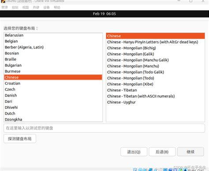The width and height of the screenshot is (209, 171).
Task: Open the 视图 menu
Action: click(26, 7)
